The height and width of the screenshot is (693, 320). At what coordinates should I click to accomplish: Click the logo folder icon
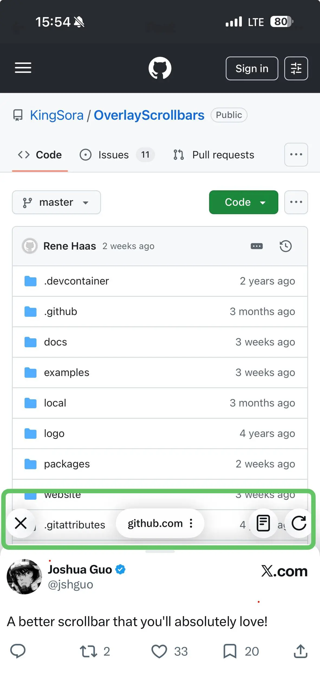click(x=30, y=434)
